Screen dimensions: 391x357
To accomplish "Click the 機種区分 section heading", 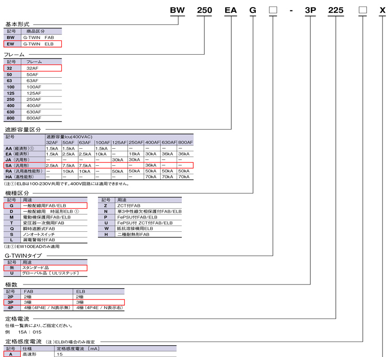I will pyautogui.click(x=17, y=193).
